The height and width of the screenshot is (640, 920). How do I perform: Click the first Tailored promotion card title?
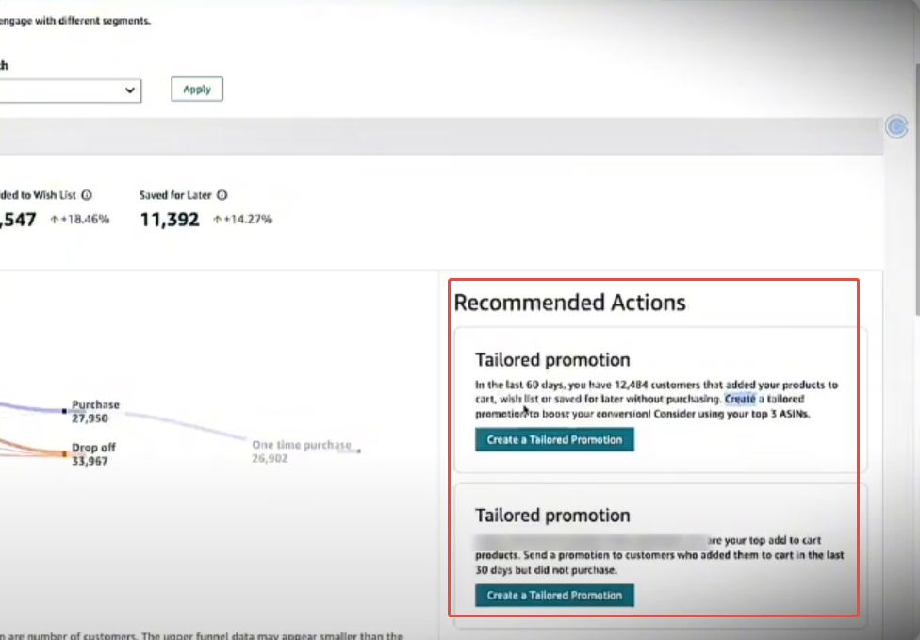pyautogui.click(x=552, y=359)
